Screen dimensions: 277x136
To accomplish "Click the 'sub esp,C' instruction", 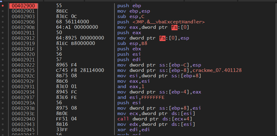I will (131, 16).
